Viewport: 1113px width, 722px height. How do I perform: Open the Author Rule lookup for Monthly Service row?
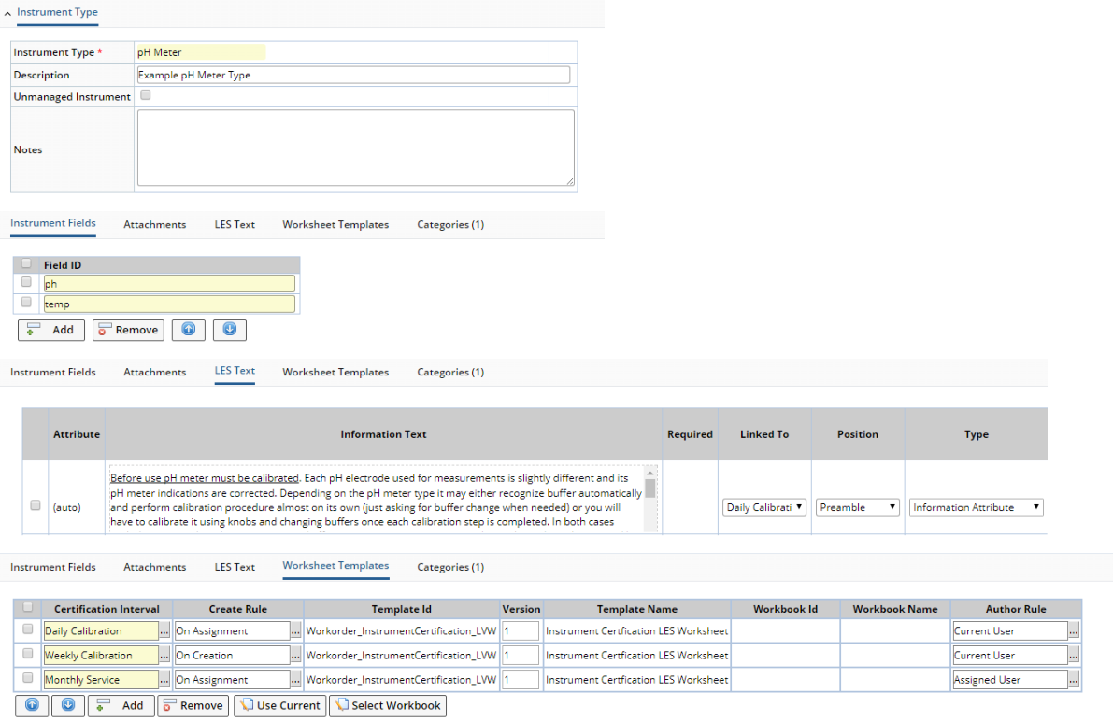coord(1072,679)
